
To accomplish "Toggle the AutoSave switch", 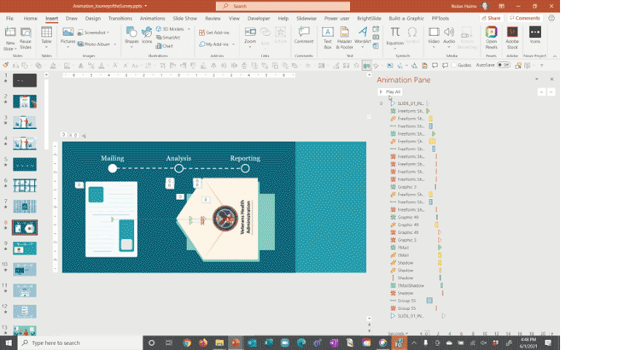I will tap(505, 65).
